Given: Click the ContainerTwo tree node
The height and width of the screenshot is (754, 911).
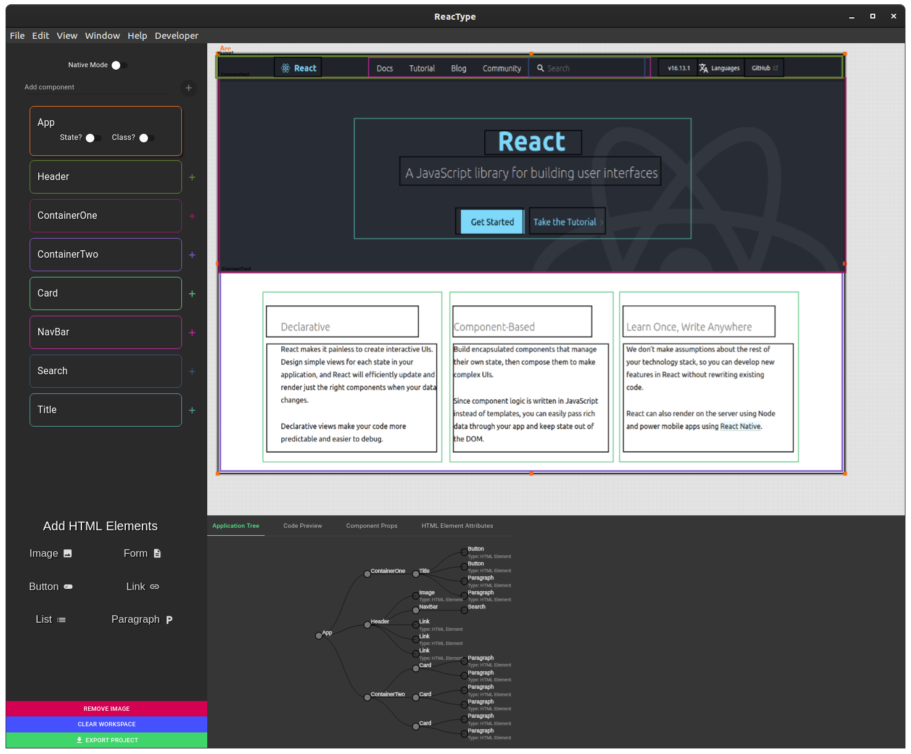Looking at the screenshot, I should (367, 697).
